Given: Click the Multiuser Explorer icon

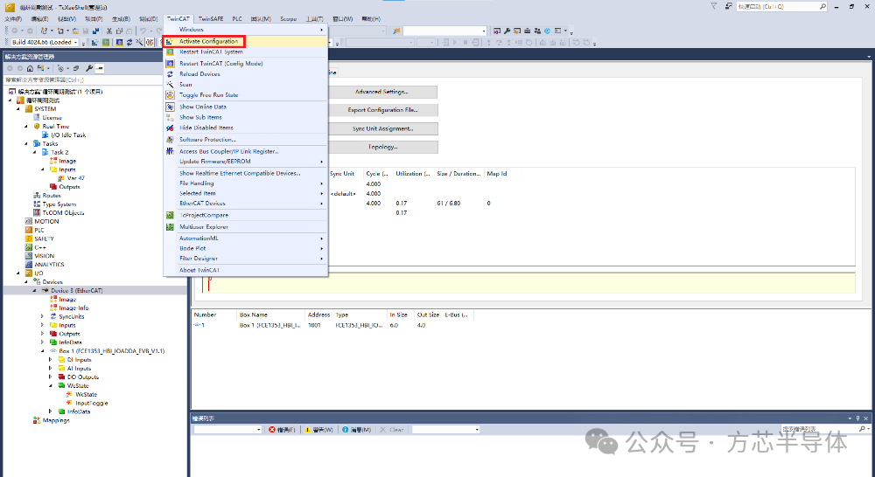Looking at the screenshot, I should click(171, 227).
